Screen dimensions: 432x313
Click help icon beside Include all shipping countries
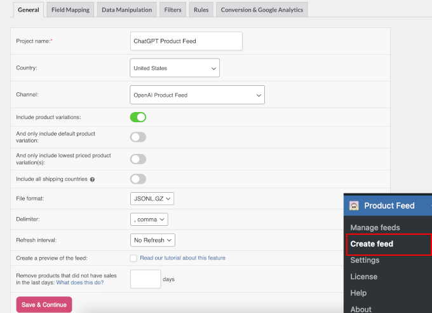point(92,179)
